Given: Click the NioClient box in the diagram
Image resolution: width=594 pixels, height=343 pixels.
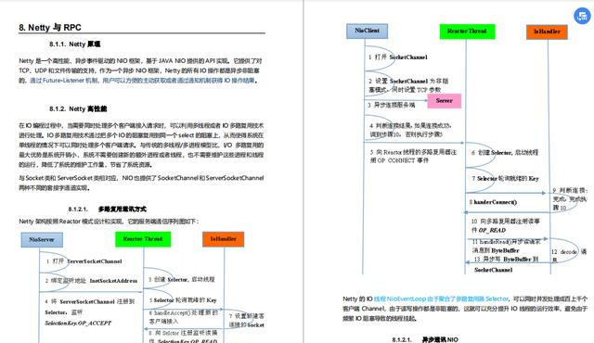Looking at the screenshot, I should point(367,31).
